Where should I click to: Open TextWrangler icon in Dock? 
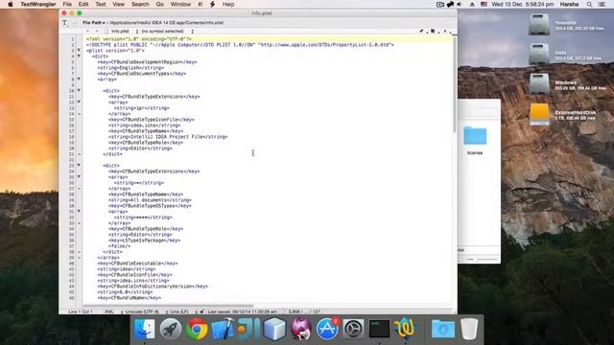pyautogui.click(x=405, y=329)
